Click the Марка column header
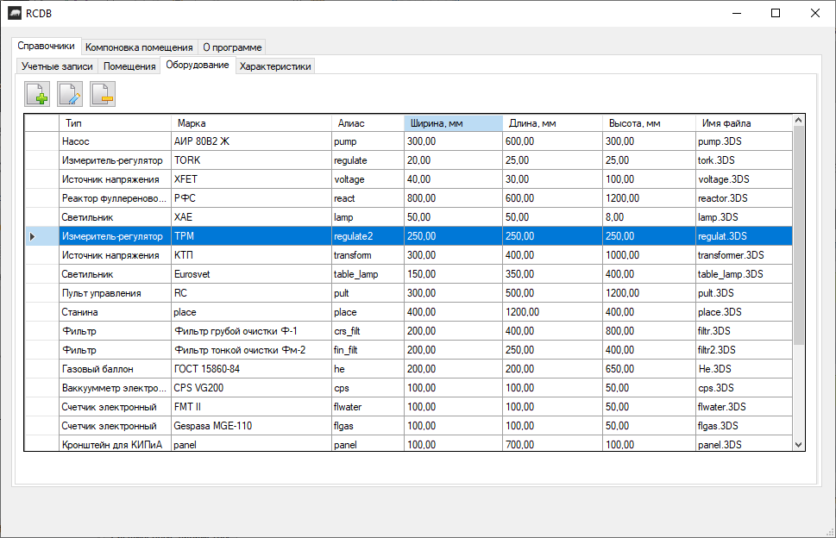Screen dimensions: 836x538 (250, 123)
